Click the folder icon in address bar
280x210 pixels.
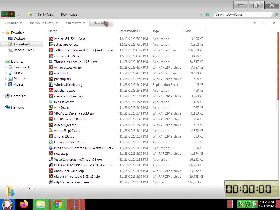coord(30,14)
